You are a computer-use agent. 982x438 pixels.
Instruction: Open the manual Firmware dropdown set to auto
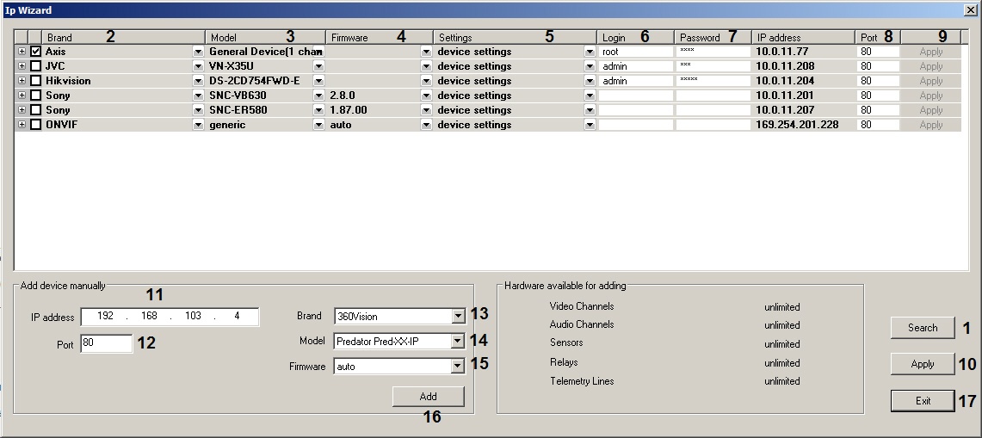457,367
